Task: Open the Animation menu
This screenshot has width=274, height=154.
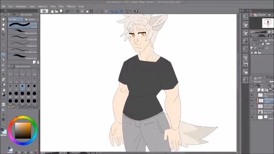Action: 21,6
